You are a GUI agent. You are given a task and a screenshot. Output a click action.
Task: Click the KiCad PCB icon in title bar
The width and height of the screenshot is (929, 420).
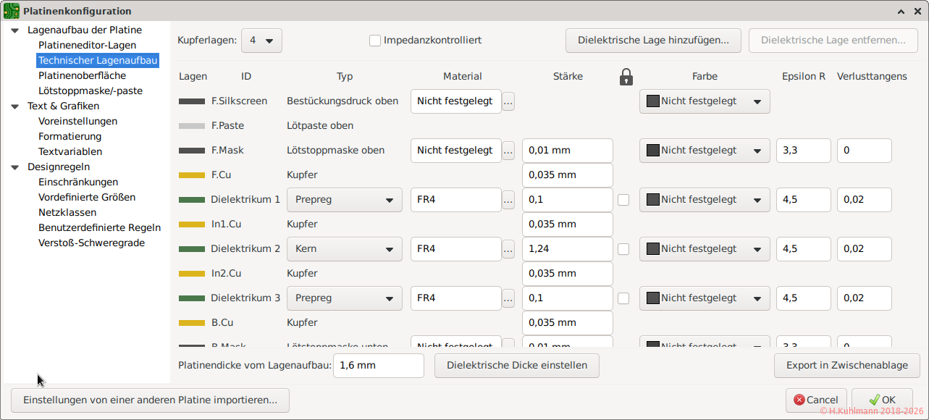[x=12, y=11]
